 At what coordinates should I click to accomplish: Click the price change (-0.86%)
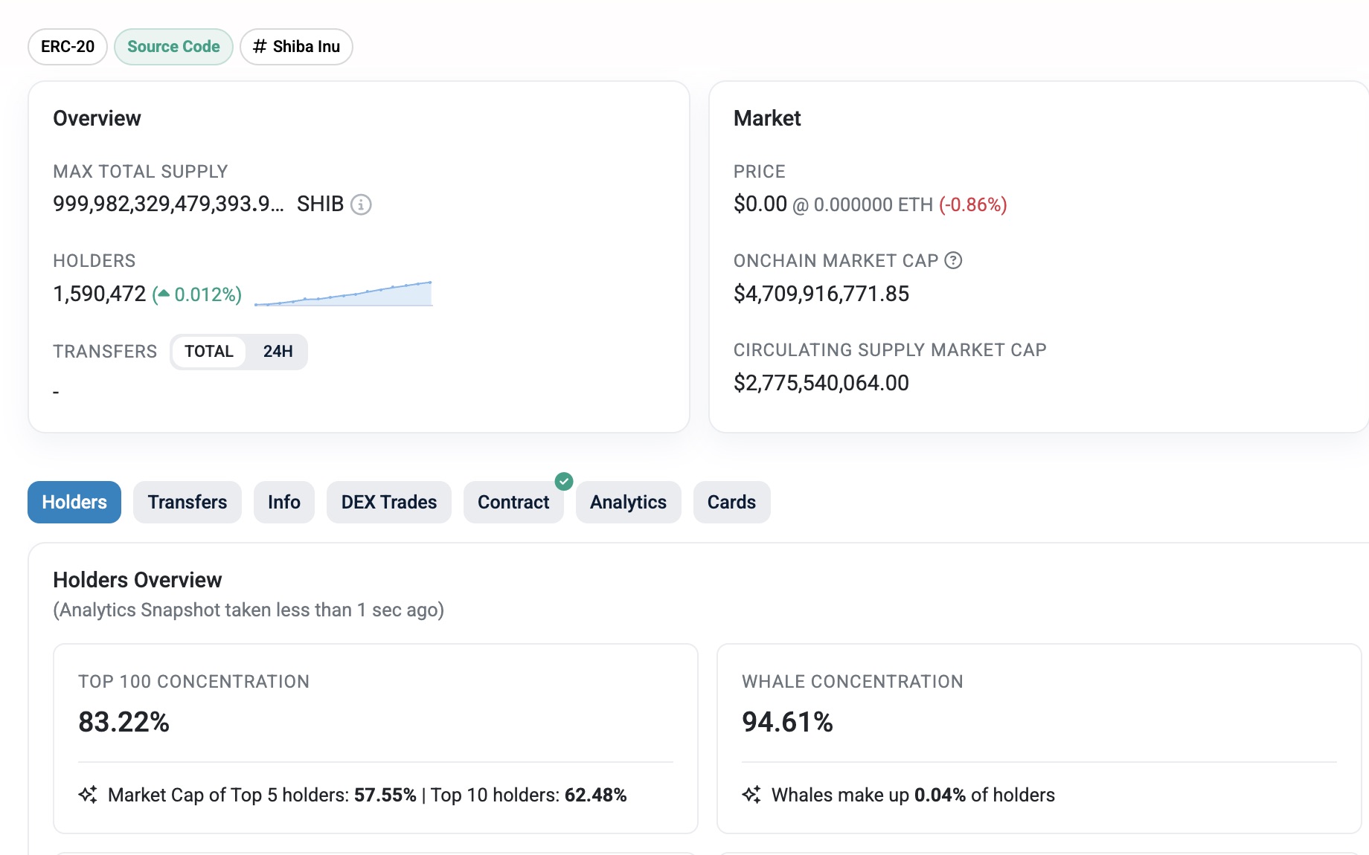(x=972, y=204)
